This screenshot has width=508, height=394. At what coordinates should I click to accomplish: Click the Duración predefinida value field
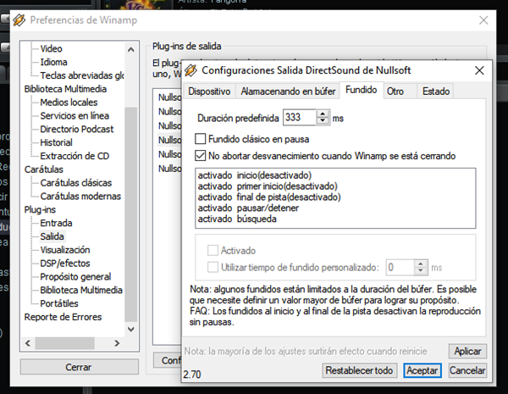point(300,118)
